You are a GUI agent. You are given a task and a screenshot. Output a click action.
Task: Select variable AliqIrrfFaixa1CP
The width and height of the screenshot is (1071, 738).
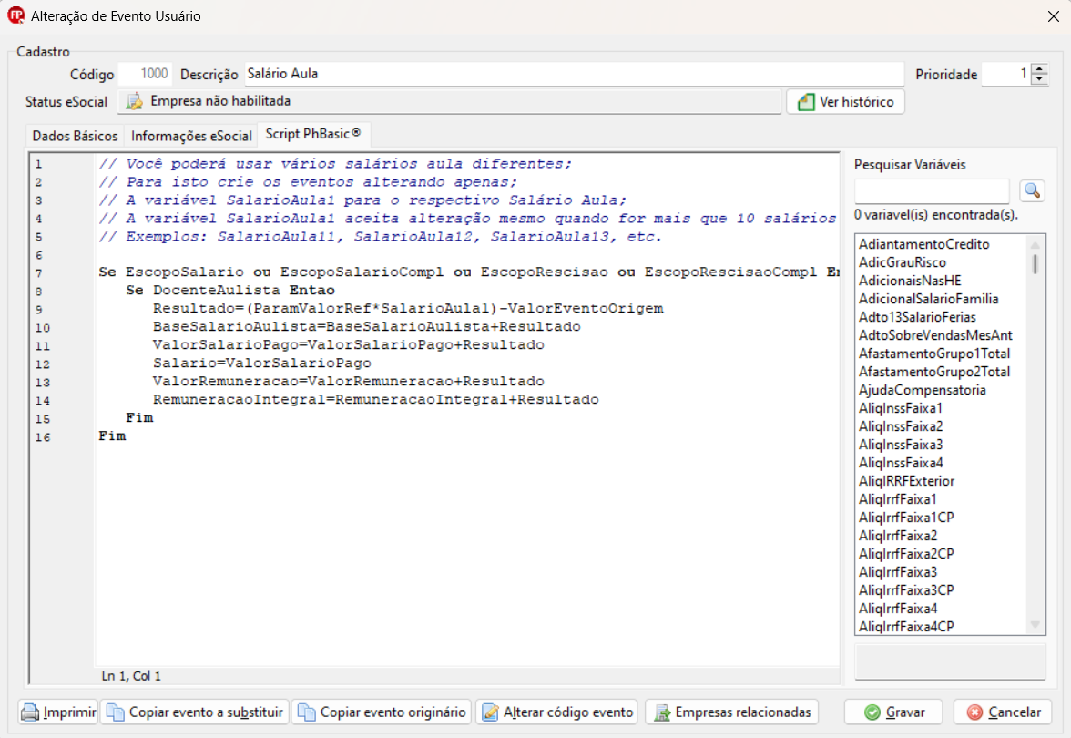point(905,518)
